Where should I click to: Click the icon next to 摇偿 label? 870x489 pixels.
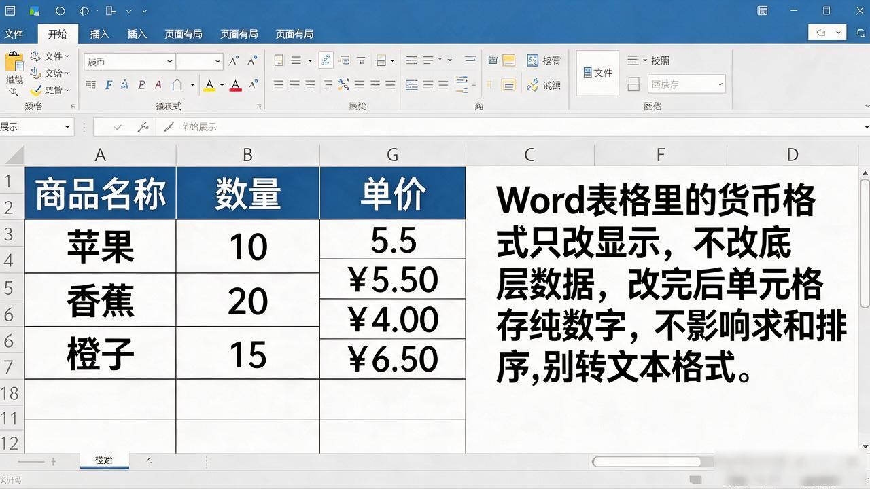tap(532, 60)
